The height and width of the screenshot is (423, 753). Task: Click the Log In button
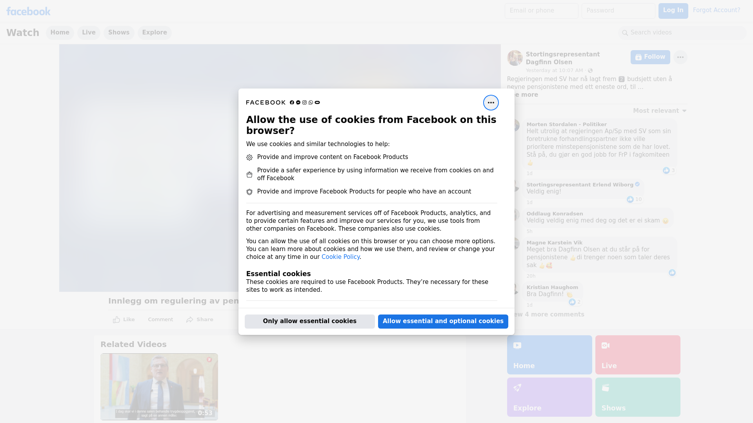point(673,11)
